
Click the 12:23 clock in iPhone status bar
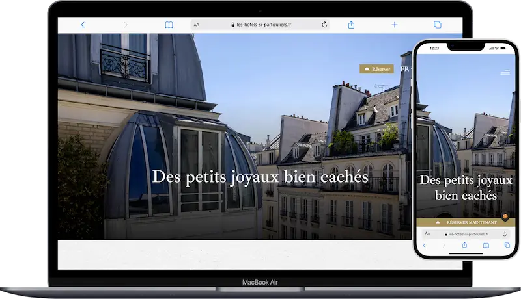tap(434, 48)
